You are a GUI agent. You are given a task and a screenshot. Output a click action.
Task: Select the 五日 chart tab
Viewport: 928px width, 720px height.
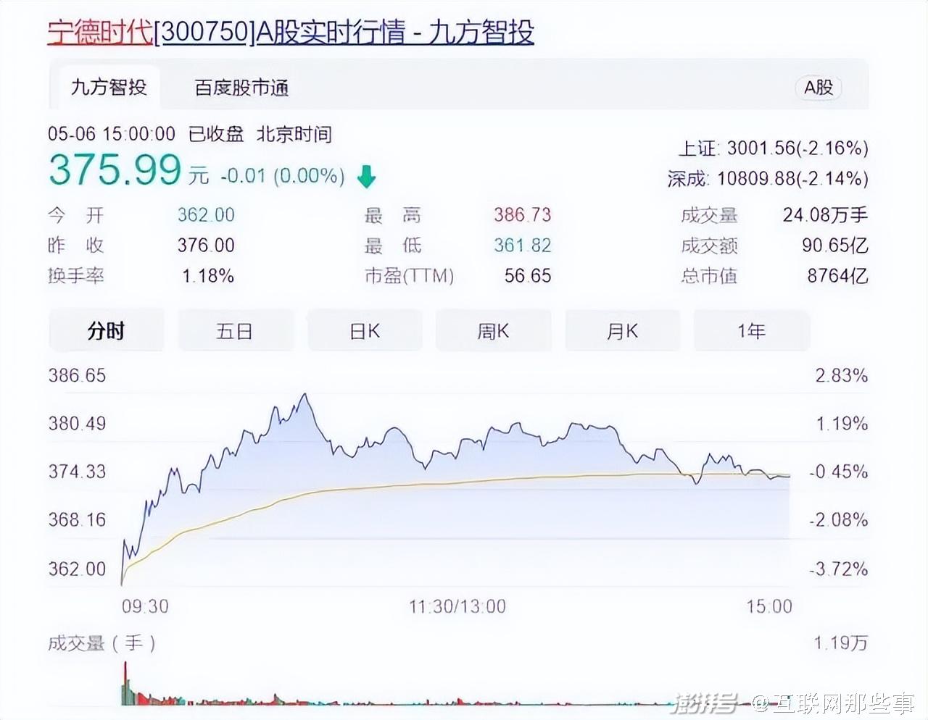(235, 331)
